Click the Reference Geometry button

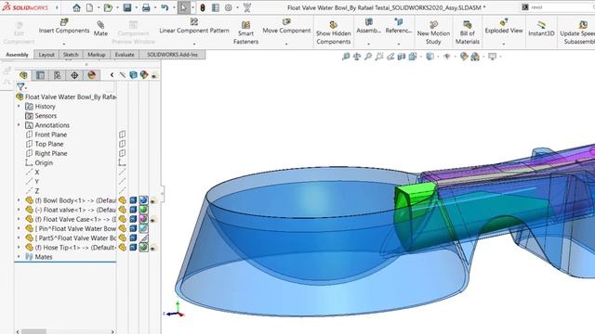[x=399, y=25]
